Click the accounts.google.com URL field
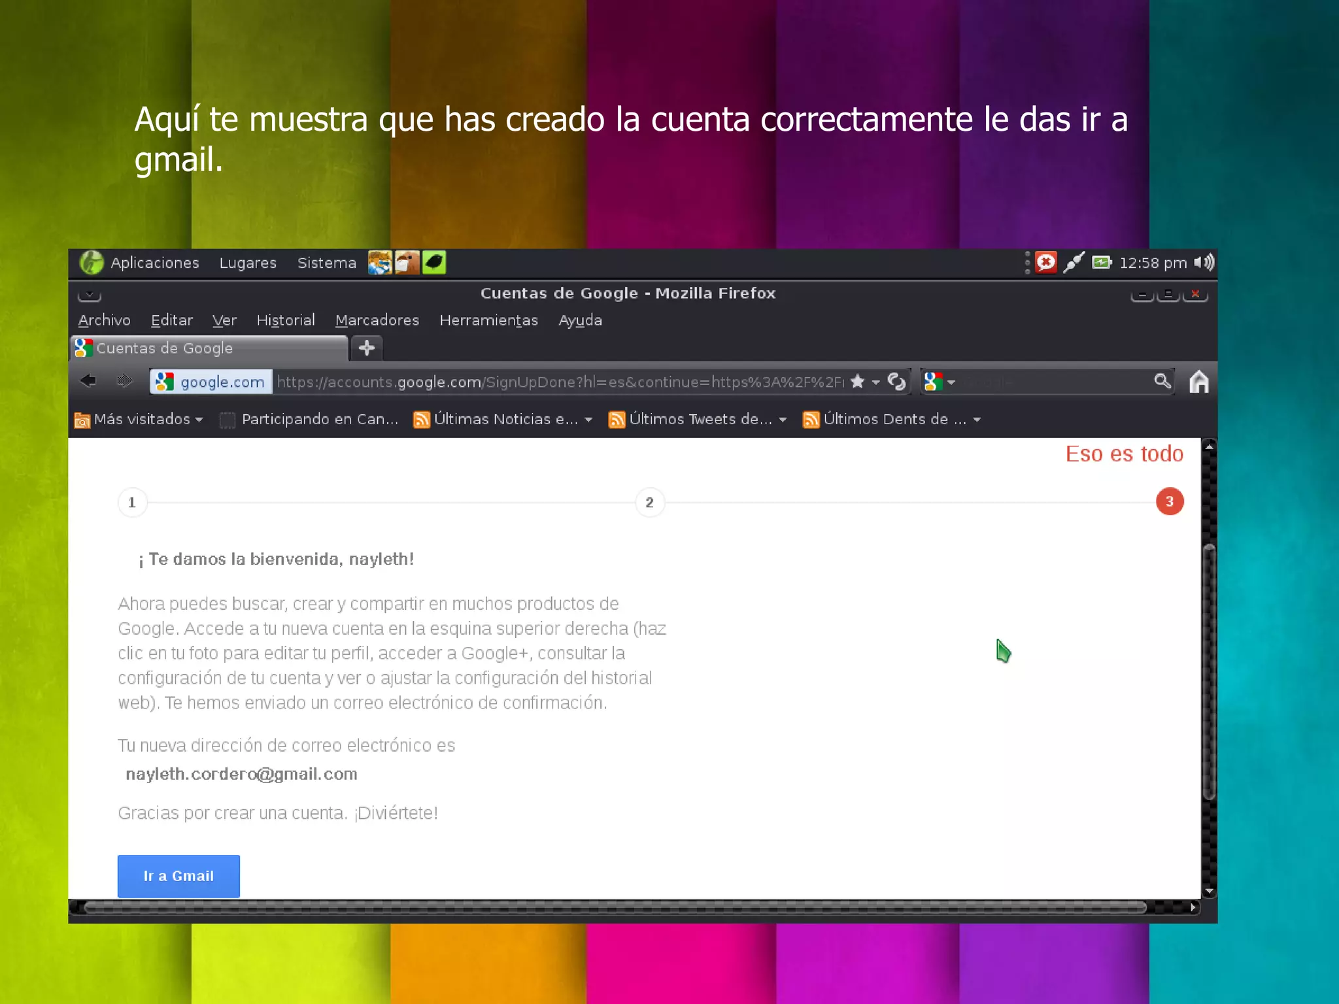 (x=560, y=382)
